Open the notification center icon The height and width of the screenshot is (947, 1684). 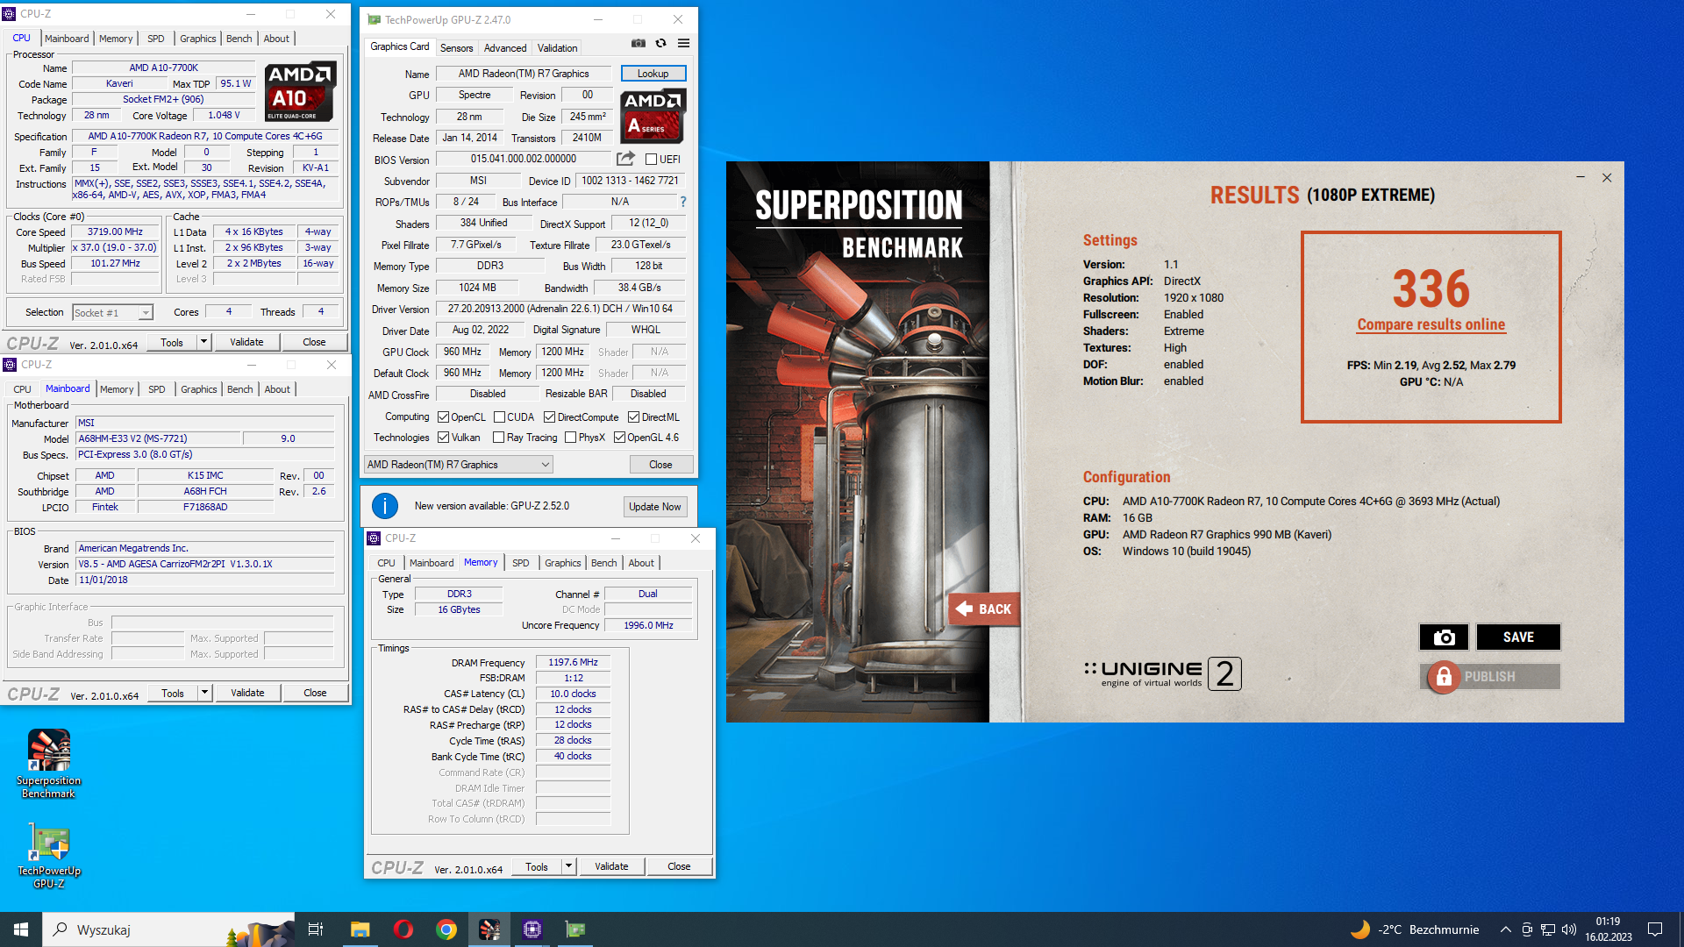1655,929
